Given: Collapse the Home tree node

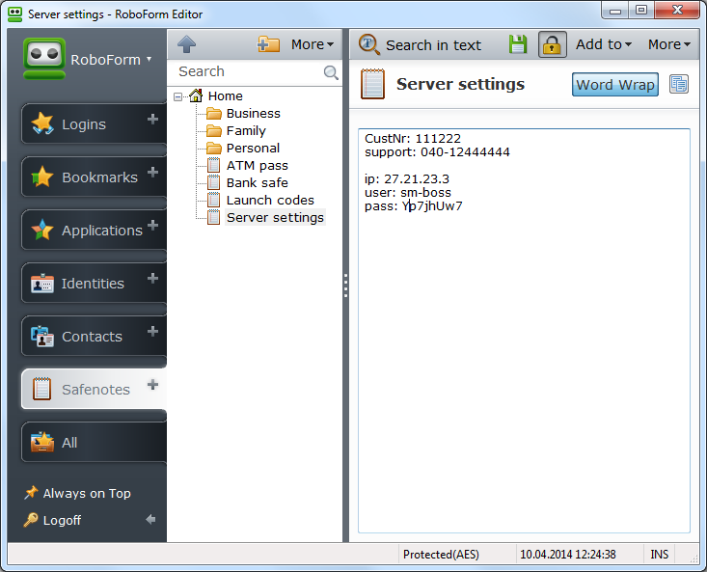Looking at the screenshot, I should tap(178, 96).
